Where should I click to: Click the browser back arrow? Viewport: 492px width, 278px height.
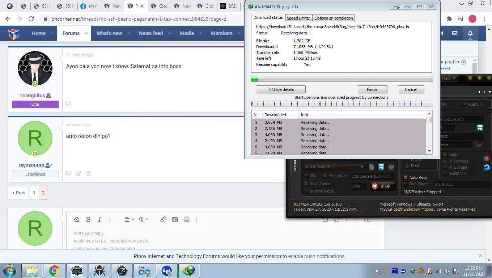[x=8, y=19]
